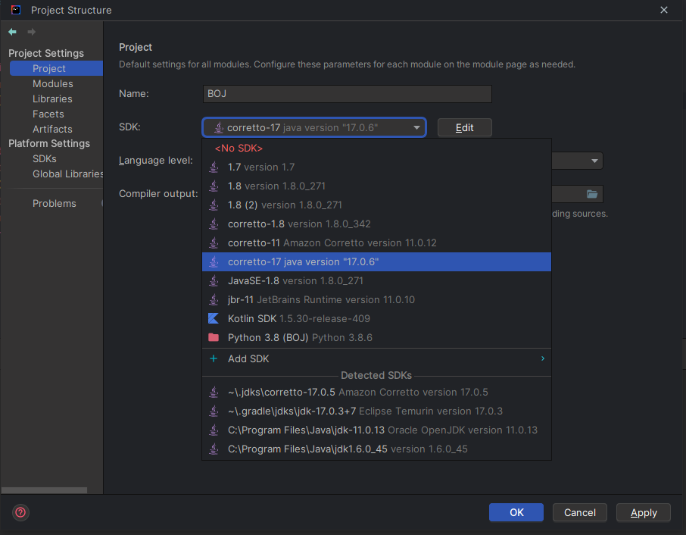Select JavaSE-1.8 SDK entry
The image size is (686, 535).
coord(376,280)
